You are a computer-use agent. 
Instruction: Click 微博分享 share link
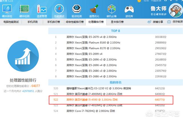(158, 22)
